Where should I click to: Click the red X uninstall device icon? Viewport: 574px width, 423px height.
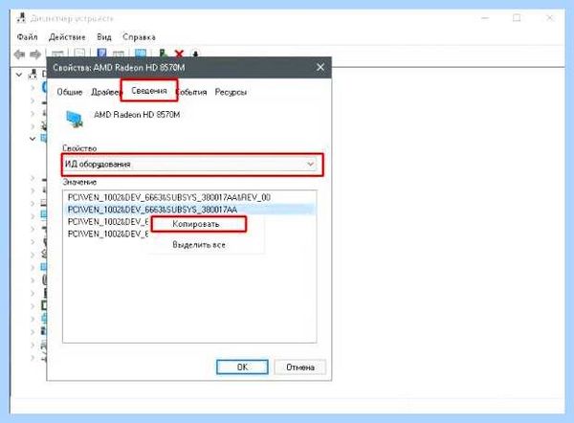click(x=179, y=54)
